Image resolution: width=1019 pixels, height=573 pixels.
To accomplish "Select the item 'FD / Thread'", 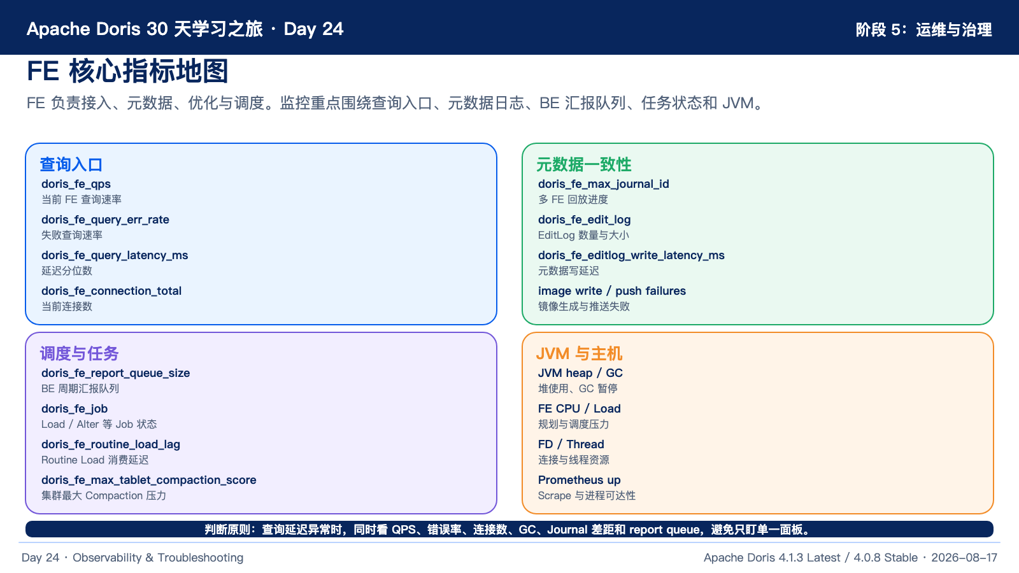I will coord(571,444).
